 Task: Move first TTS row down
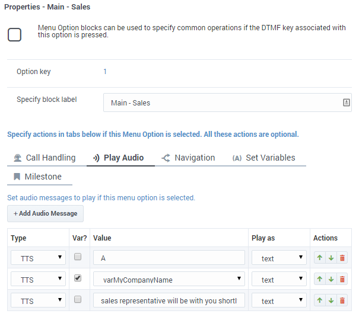pos(331,258)
